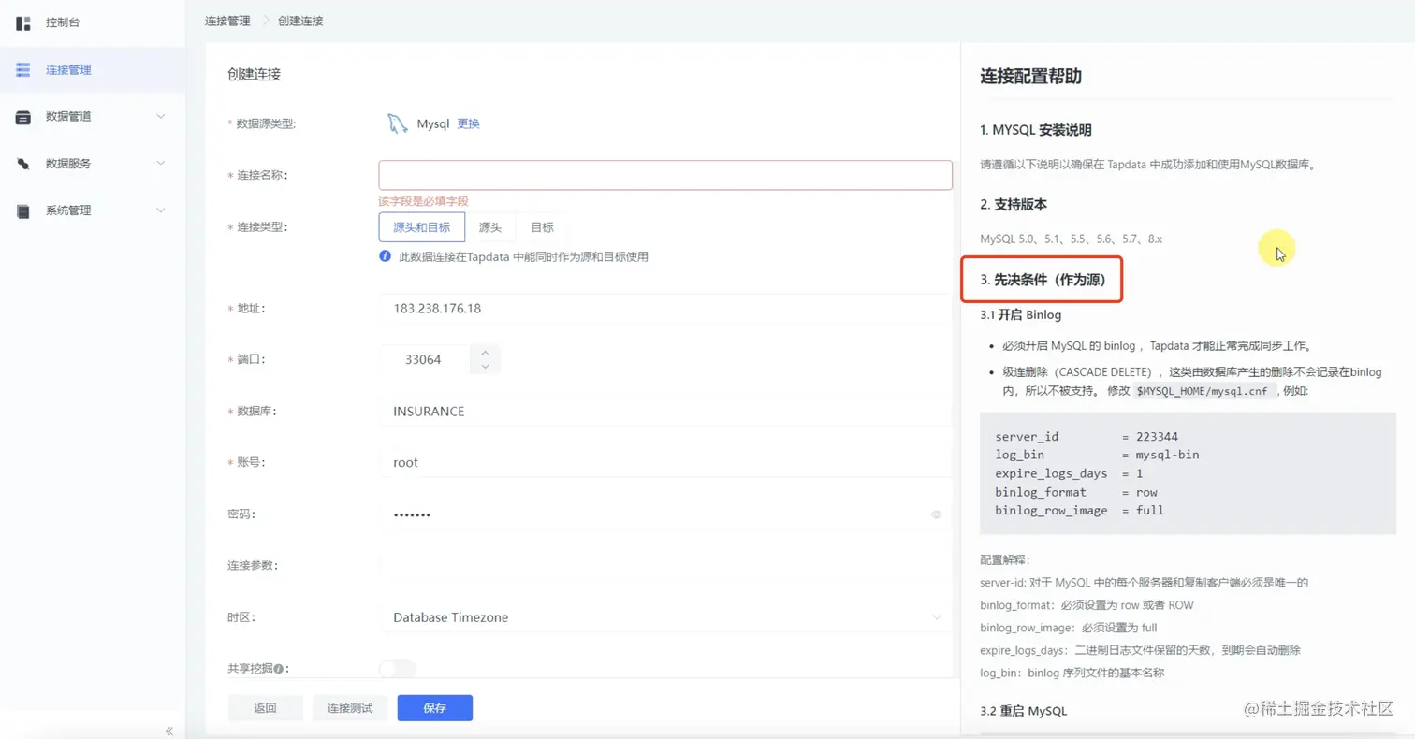This screenshot has width=1415, height=739.
Task: Click the 数据管道 sidebar icon
Action: click(23, 117)
